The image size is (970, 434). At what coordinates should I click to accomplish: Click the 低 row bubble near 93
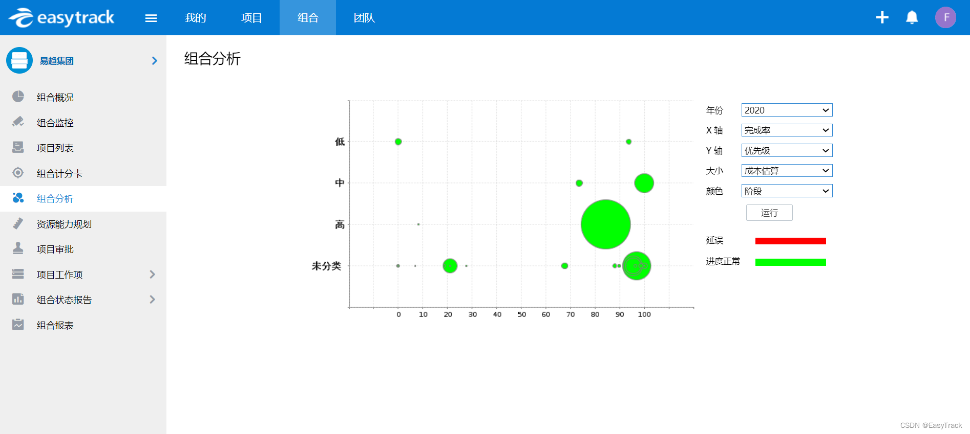[x=628, y=142]
